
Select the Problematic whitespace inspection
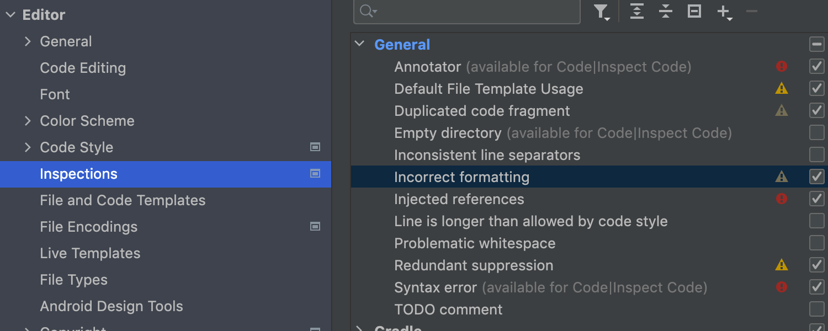point(475,243)
